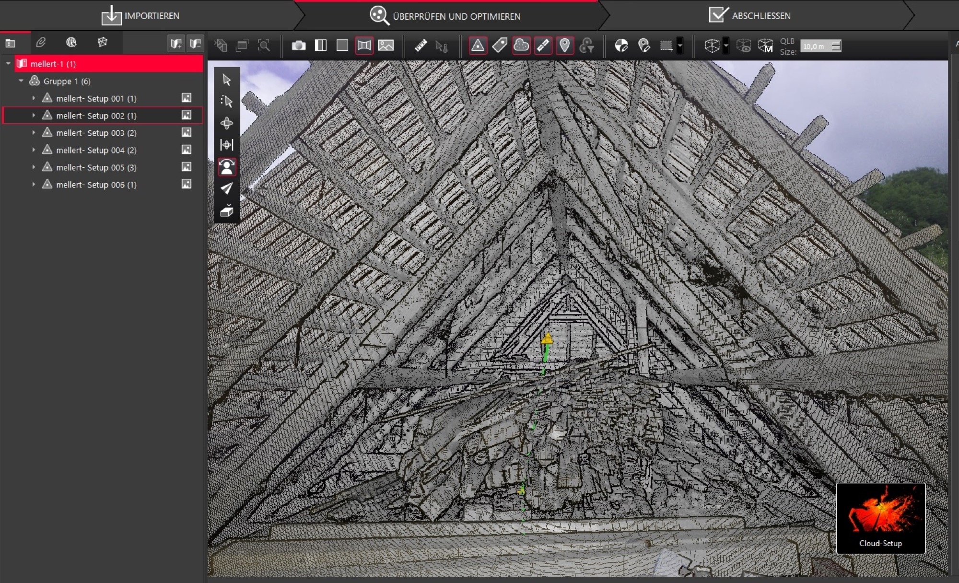
Task: Go to the IMPORTIEREN step
Action: pyautogui.click(x=140, y=16)
